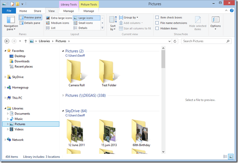The width and height of the screenshot is (238, 163).
Task: Go back with the Back arrow
Action: 7,41
